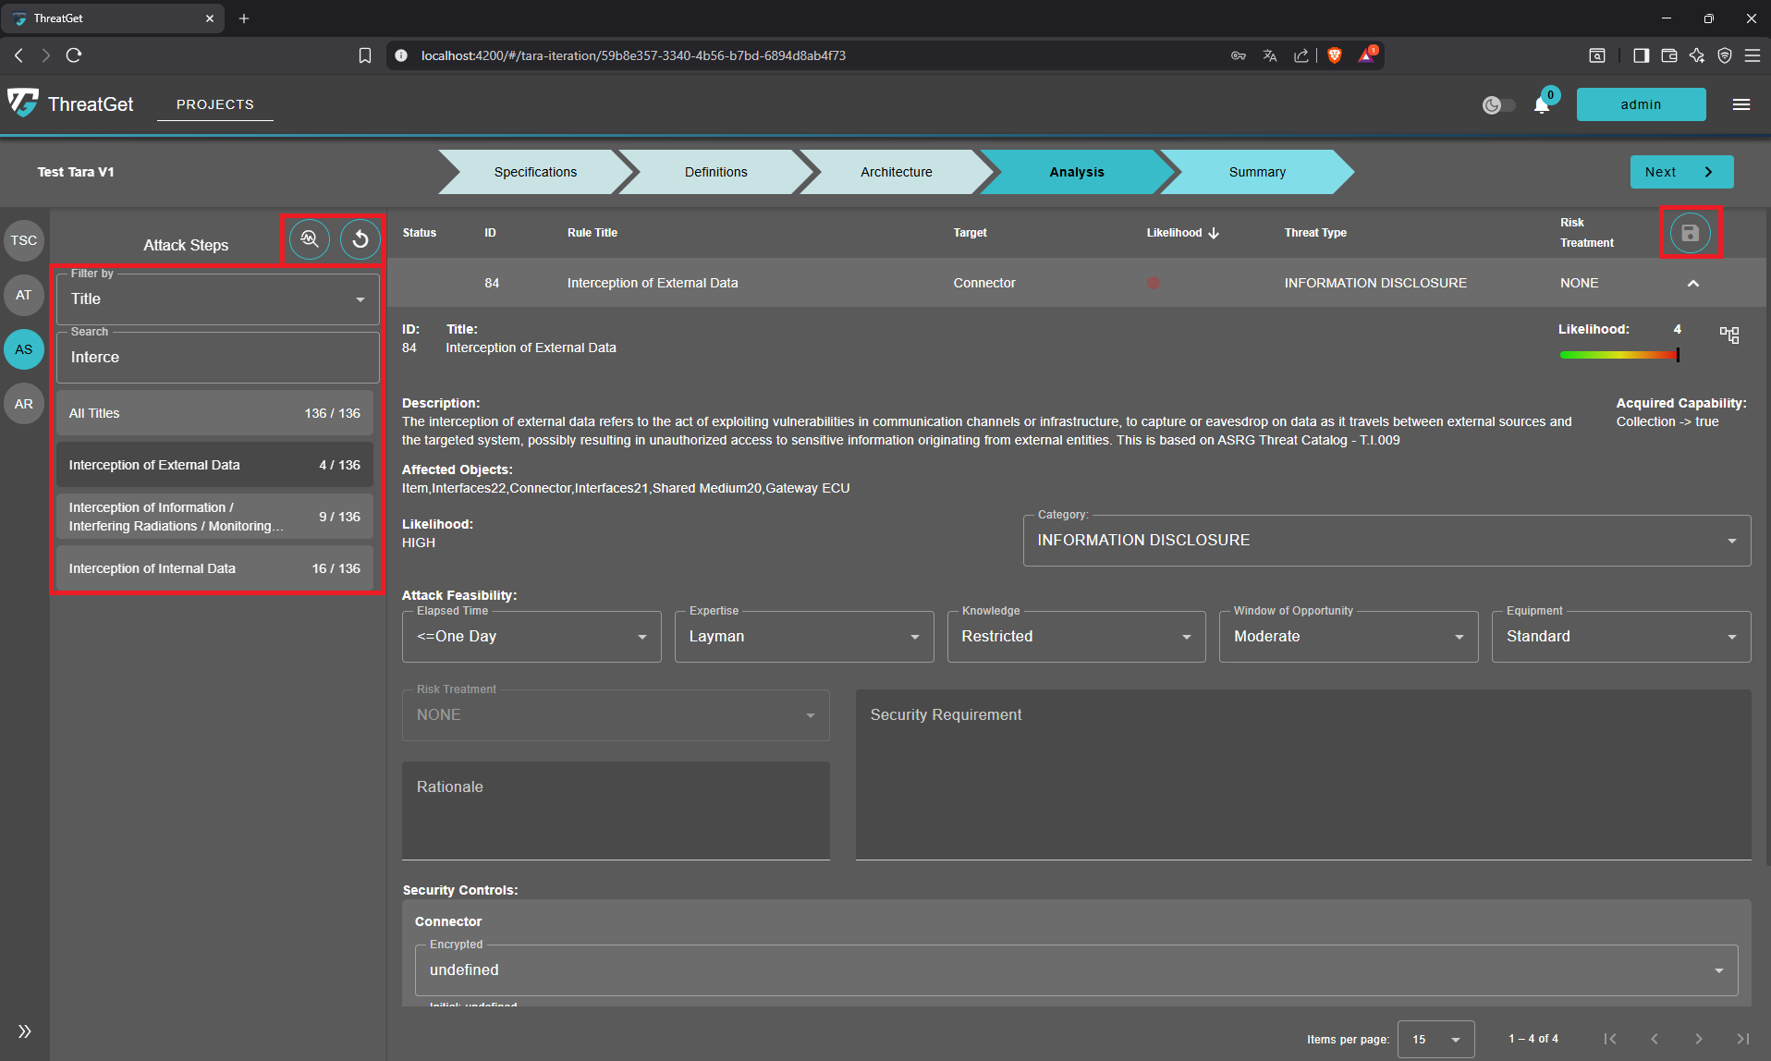The width and height of the screenshot is (1771, 1061).
Task: Open the hamburger menu in the top right
Action: pos(1740,104)
